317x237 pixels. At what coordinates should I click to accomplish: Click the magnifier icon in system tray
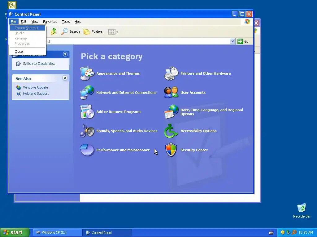coord(294,233)
